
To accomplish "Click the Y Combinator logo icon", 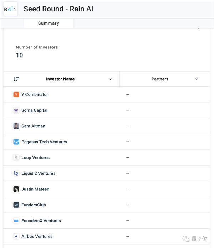I will tap(16, 95).
